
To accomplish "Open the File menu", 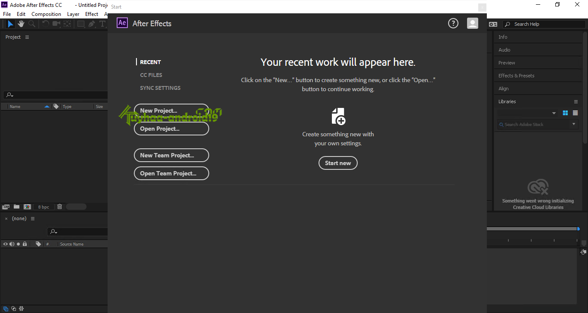I will [7, 14].
